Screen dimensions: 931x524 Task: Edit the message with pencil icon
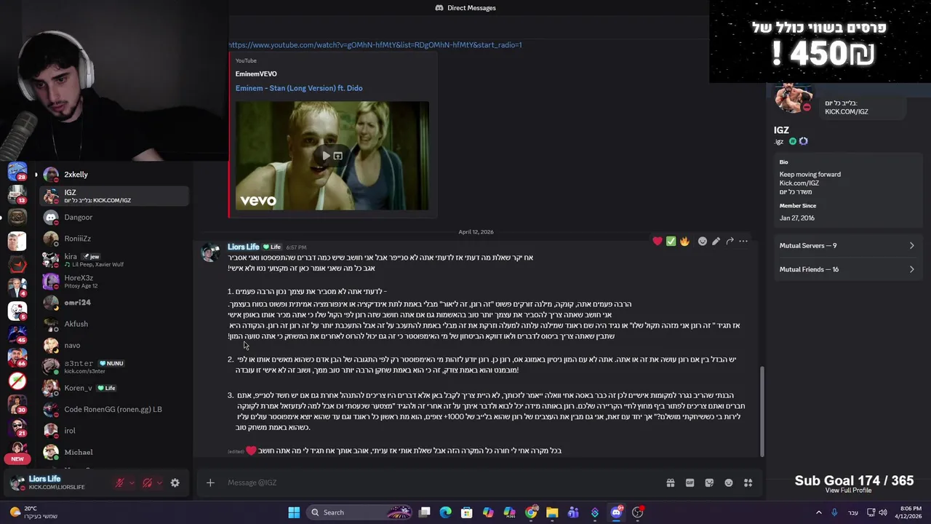pyautogui.click(x=716, y=241)
